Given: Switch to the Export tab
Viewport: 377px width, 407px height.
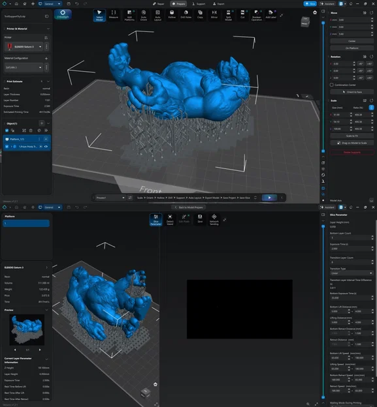Looking at the screenshot, I should click(x=219, y=4).
